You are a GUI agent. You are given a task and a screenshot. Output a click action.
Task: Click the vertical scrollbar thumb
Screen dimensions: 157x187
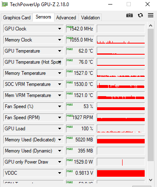[x=151, y=95]
